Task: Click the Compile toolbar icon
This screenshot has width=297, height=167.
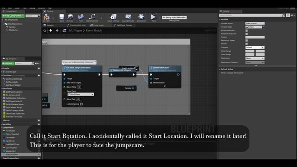Action: pos(46,17)
